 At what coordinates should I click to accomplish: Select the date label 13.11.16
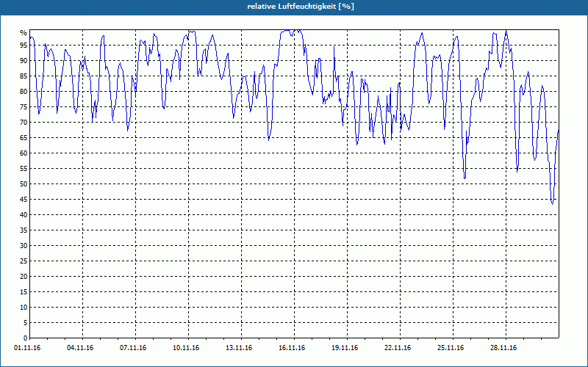point(239,348)
